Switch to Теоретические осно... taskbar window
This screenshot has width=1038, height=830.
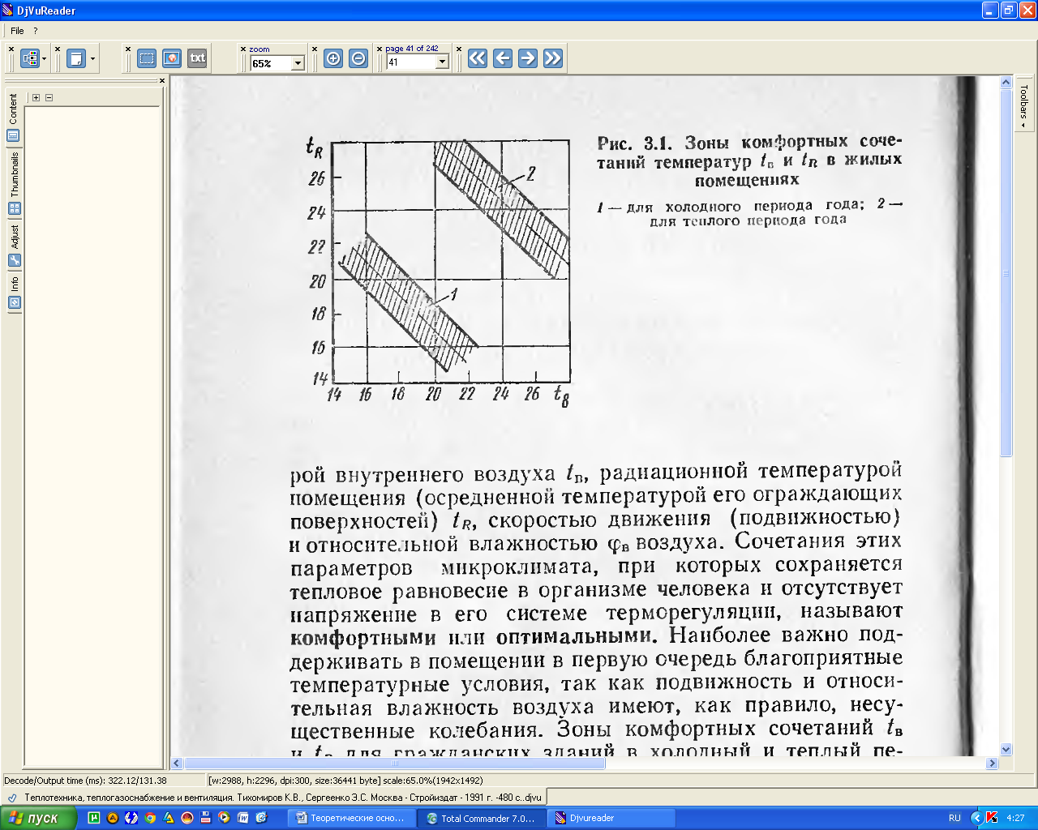[351, 818]
